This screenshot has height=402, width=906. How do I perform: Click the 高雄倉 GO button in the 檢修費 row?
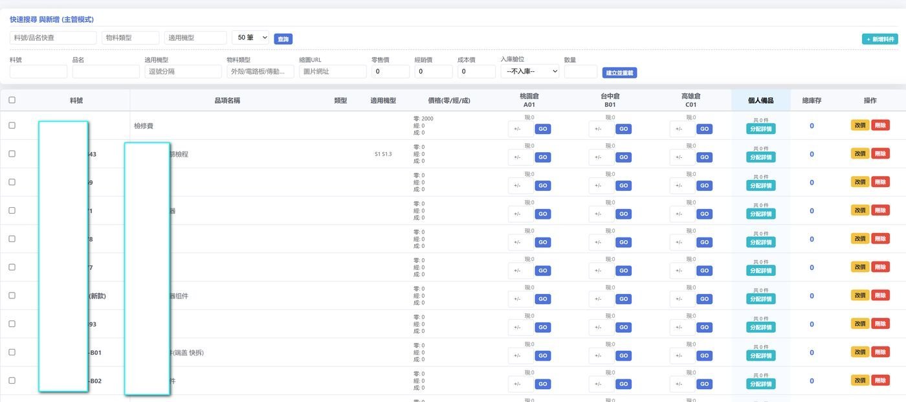(x=704, y=129)
